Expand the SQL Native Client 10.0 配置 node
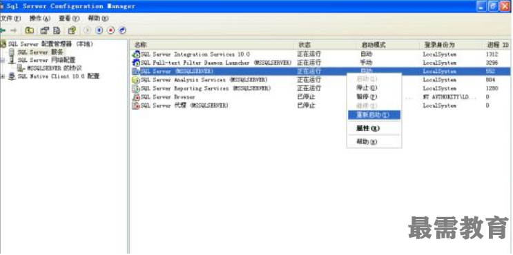 coord(3,76)
